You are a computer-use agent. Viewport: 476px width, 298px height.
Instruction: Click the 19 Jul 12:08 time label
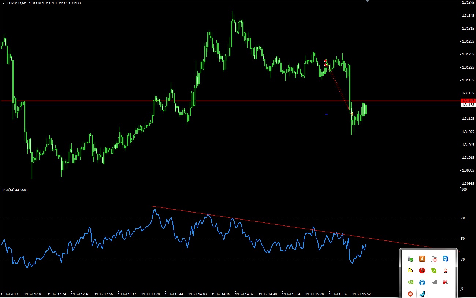coord(34,294)
